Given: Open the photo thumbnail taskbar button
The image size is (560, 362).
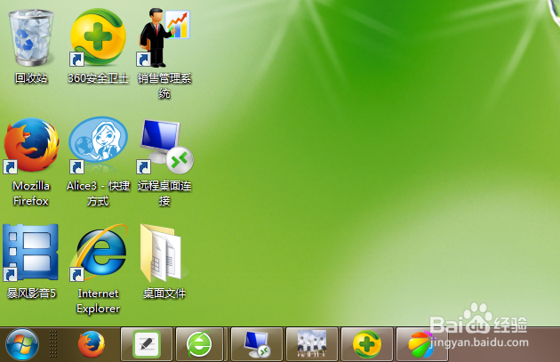Looking at the screenshot, I should coord(312,344).
